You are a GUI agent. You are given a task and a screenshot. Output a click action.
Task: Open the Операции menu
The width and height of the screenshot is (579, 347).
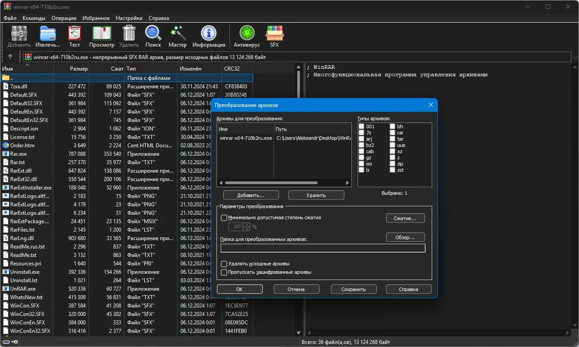(x=64, y=18)
